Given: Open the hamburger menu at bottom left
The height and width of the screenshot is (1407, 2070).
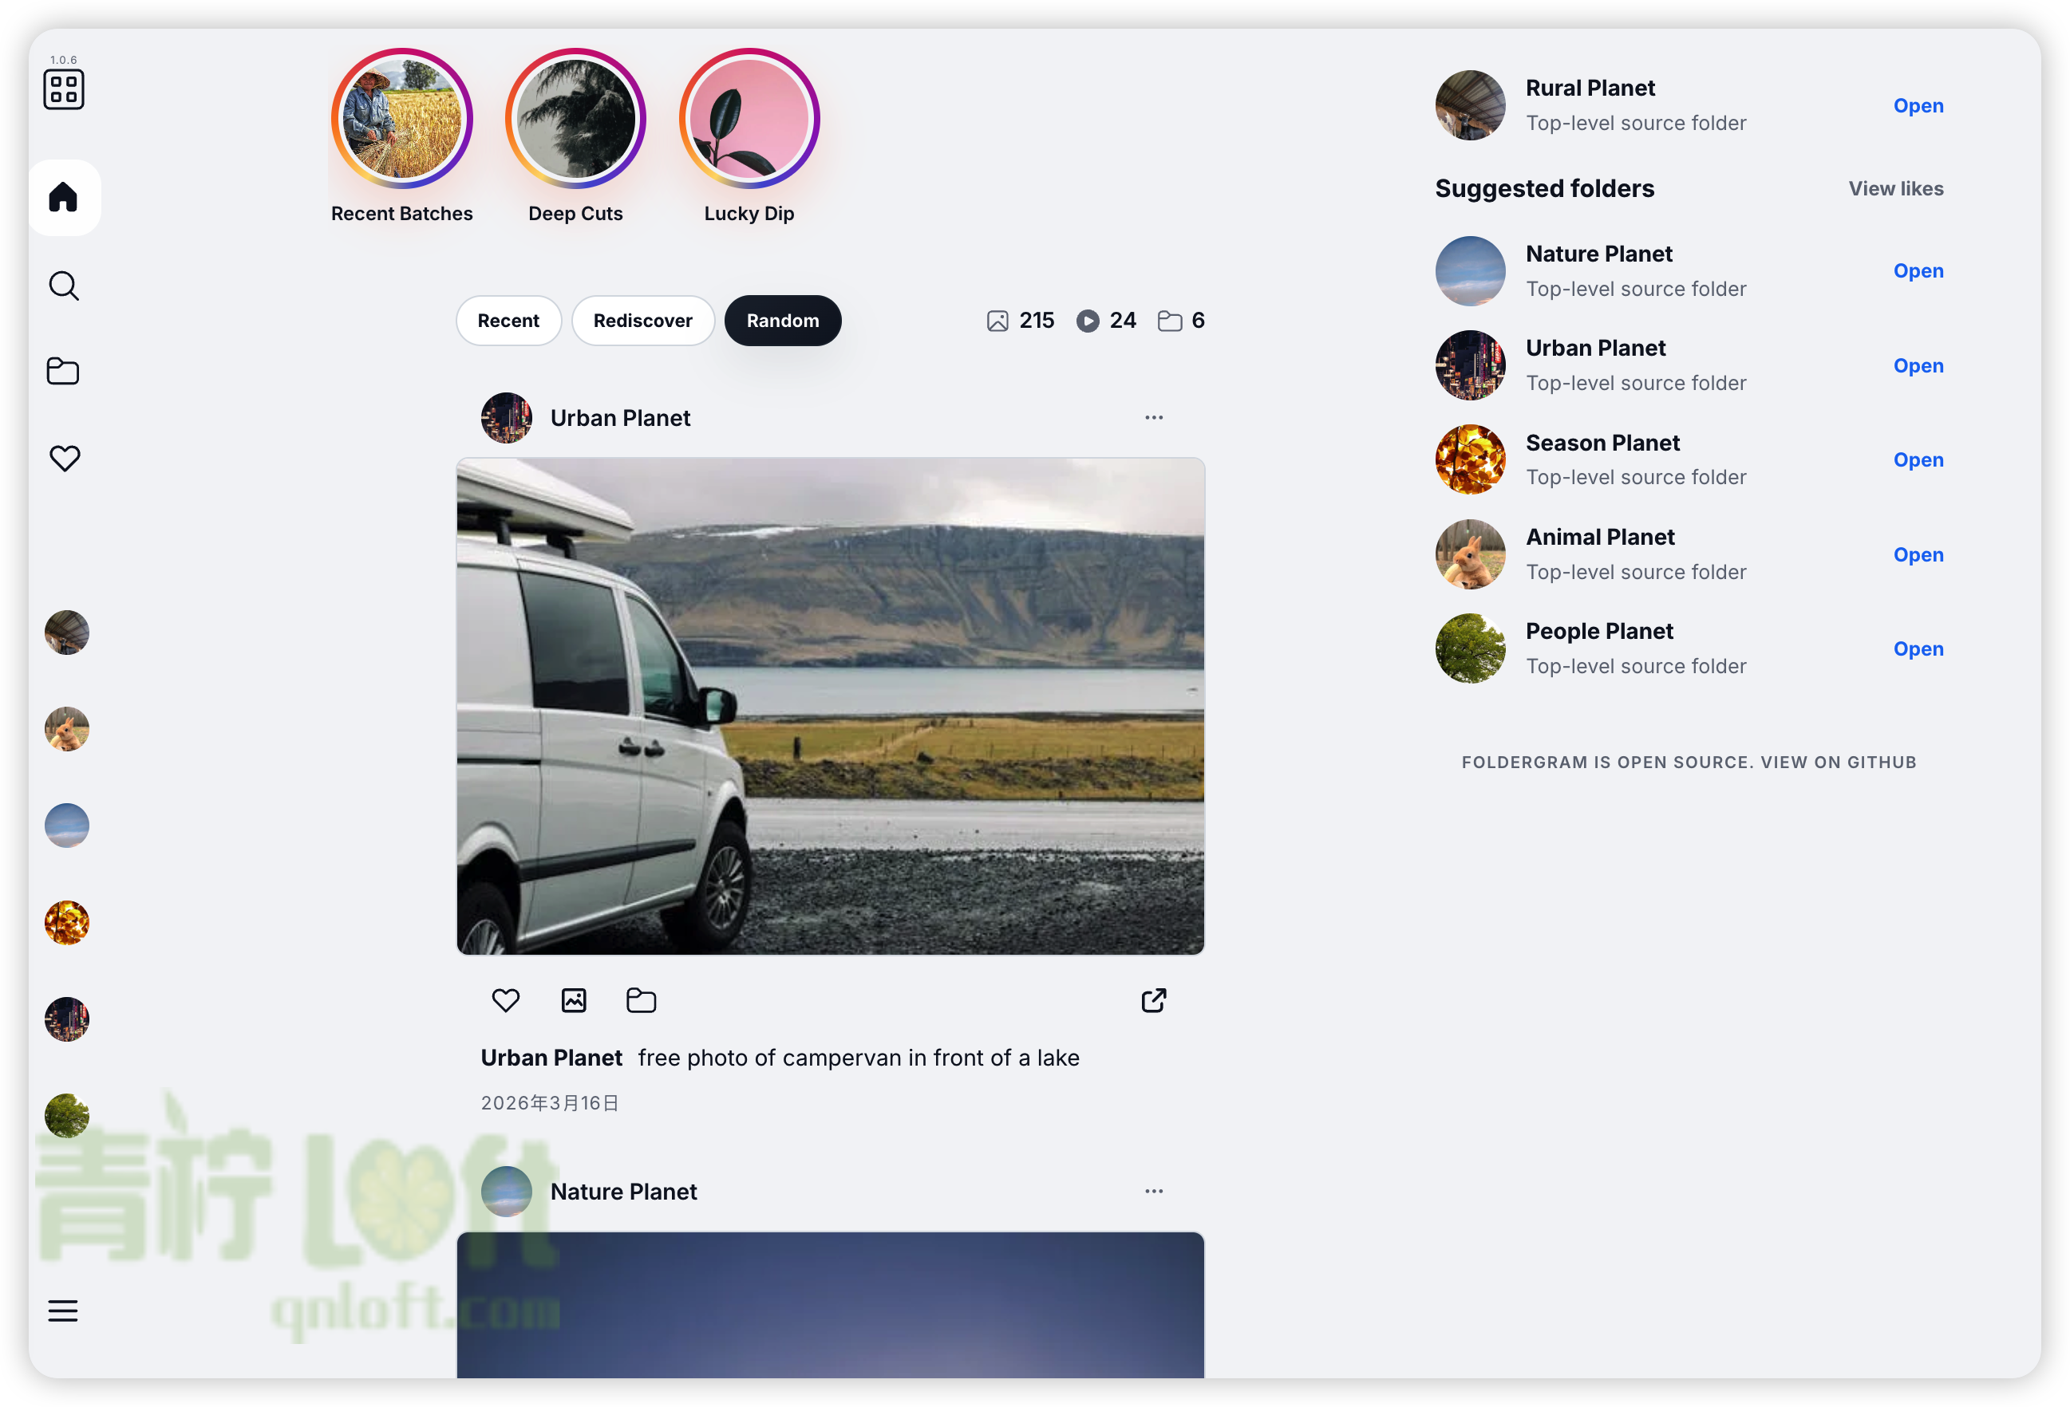Looking at the screenshot, I should click(x=63, y=1310).
